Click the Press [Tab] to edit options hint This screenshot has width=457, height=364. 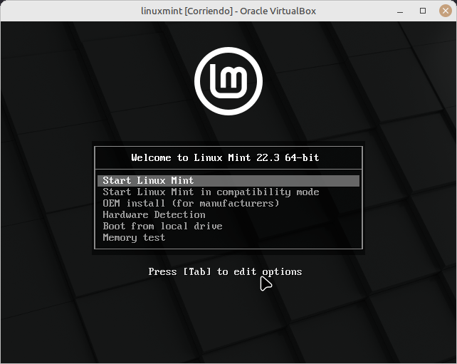pyautogui.click(x=225, y=271)
